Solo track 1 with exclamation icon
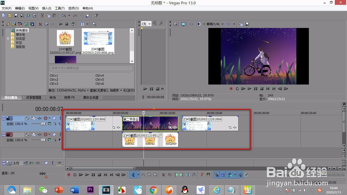The width and height of the screenshot is (347, 195). pos(60,118)
